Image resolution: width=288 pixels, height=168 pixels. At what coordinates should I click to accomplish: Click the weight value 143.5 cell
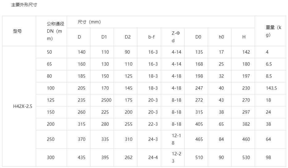tap(270, 88)
